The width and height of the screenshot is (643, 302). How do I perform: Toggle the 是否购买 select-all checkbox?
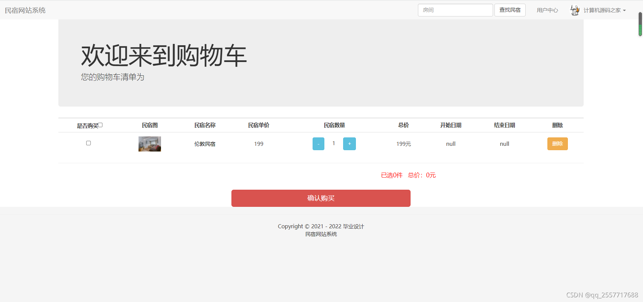point(100,125)
